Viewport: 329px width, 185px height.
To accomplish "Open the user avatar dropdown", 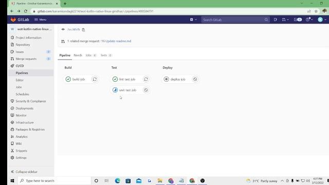I will pos(322,20).
